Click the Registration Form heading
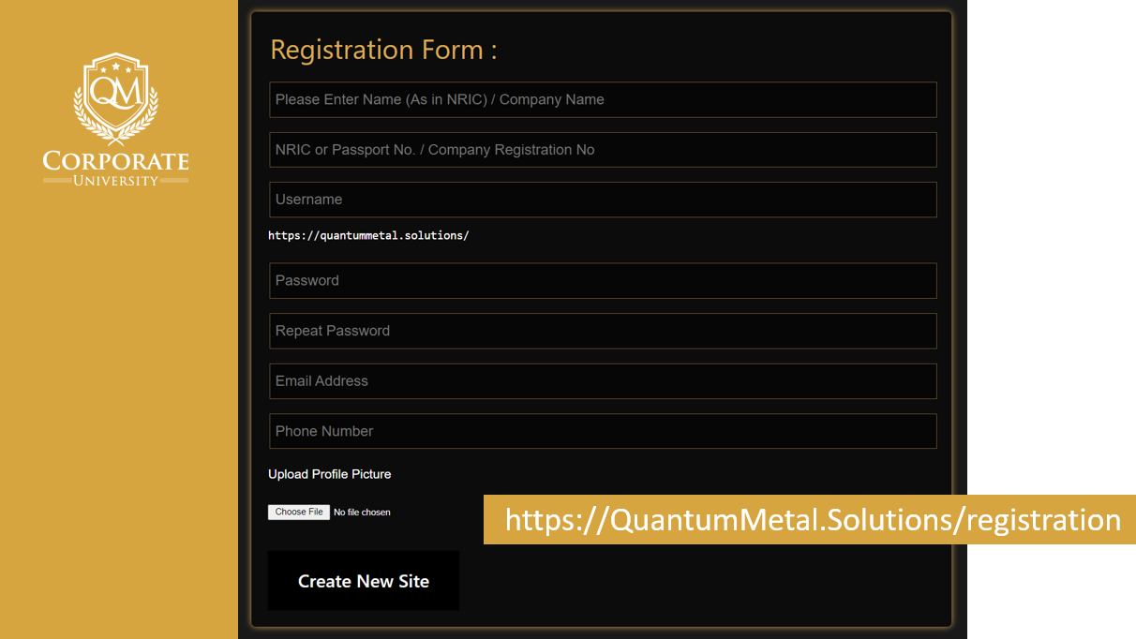This screenshot has width=1136, height=639. [x=383, y=50]
